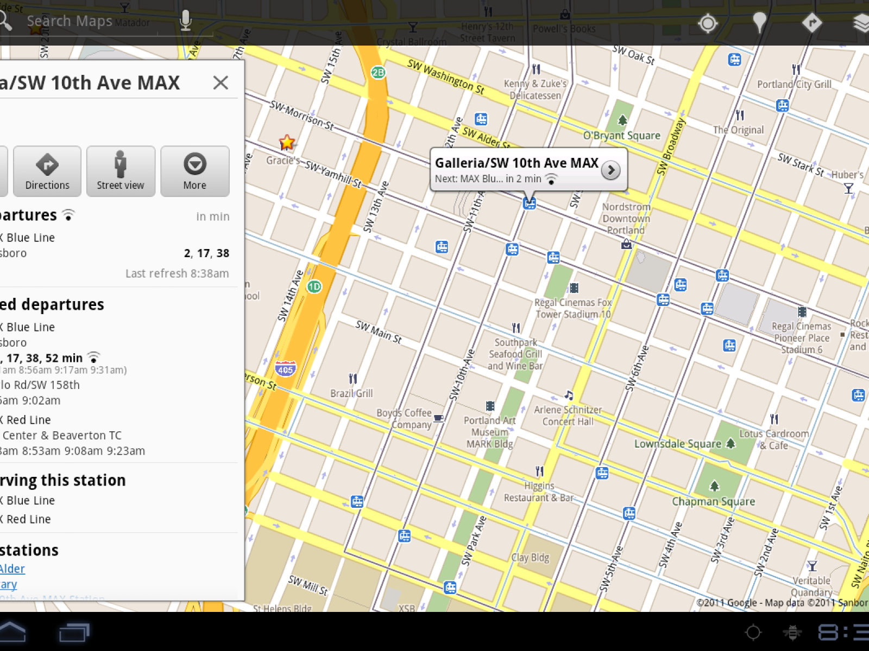Expand Galleria popup details arrow
Viewport: 869px width, 651px height.
[611, 170]
